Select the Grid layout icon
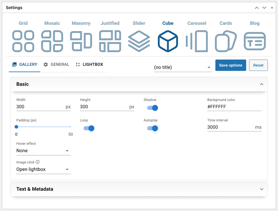Screen dimensions: 278x211 click(23, 41)
